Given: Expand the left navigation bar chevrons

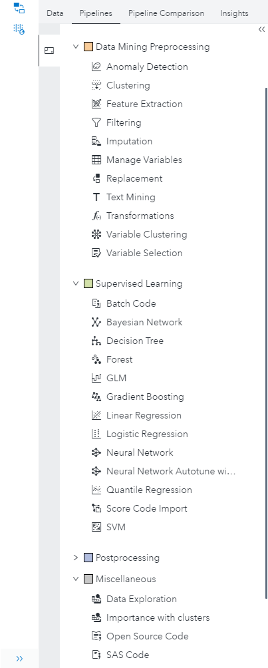Looking at the screenshot, I should [19, 659].
